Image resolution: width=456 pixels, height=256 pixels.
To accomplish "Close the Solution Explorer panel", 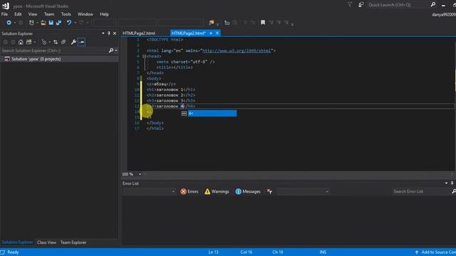I will point(115,33).
